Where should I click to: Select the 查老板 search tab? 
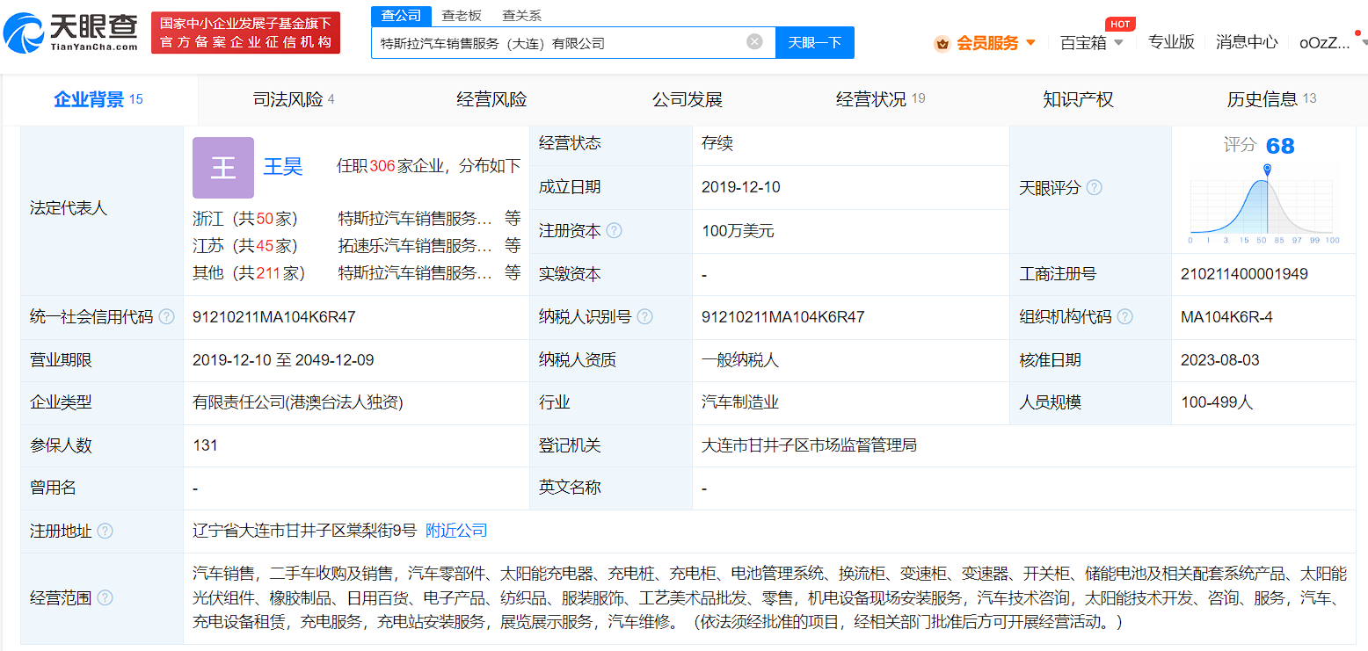(460, 15)
